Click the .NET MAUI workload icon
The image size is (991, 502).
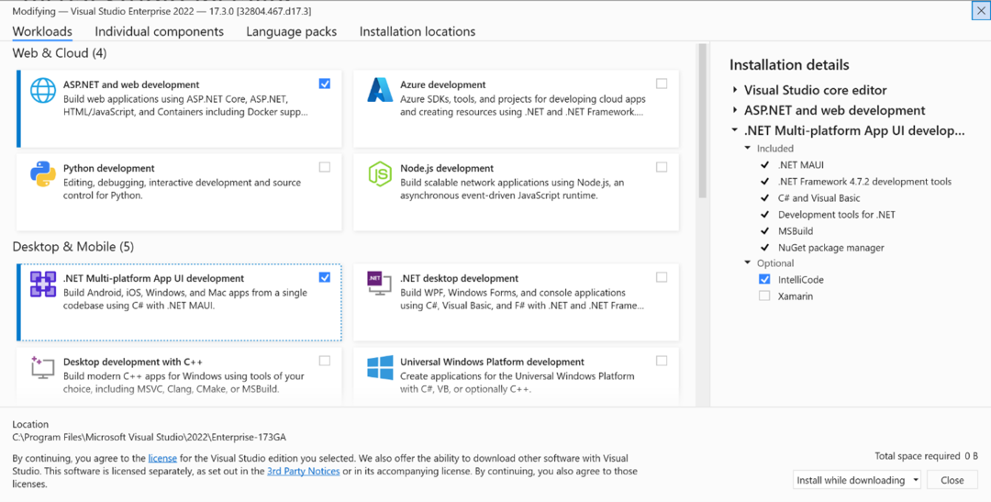(x=43, y=284)
